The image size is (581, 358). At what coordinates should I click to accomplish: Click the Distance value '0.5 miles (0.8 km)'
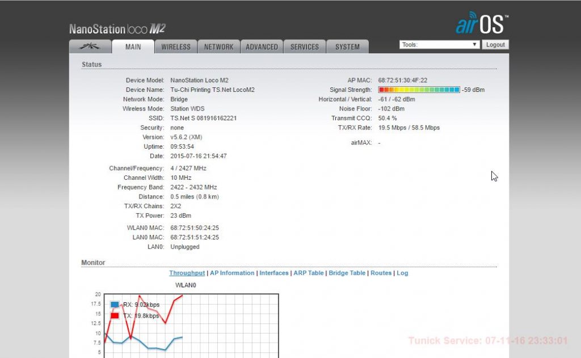coord(195,197)
